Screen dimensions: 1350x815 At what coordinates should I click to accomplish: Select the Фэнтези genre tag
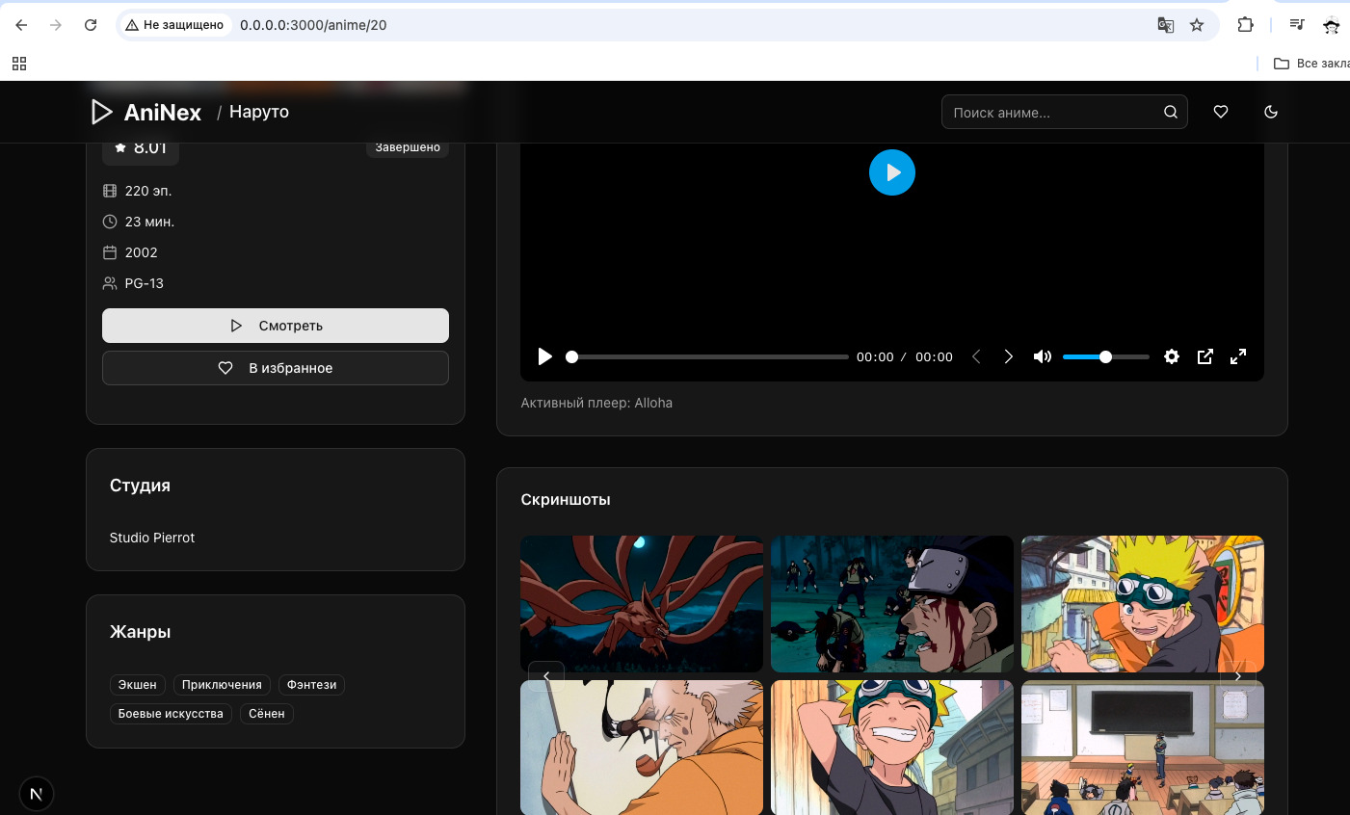point(311,685)
